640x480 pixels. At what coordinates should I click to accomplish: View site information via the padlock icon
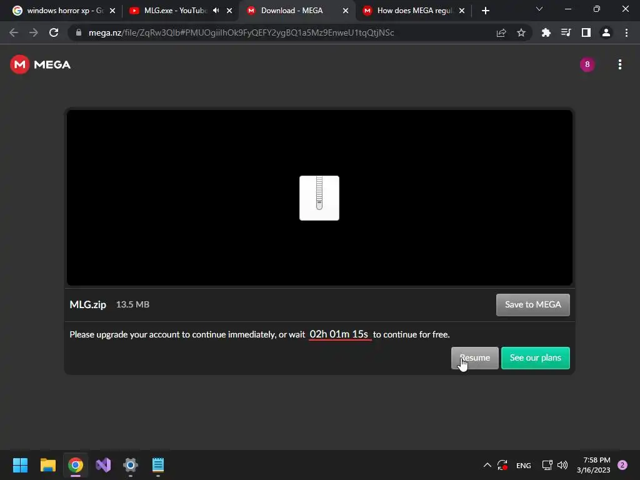coord(79,32)
